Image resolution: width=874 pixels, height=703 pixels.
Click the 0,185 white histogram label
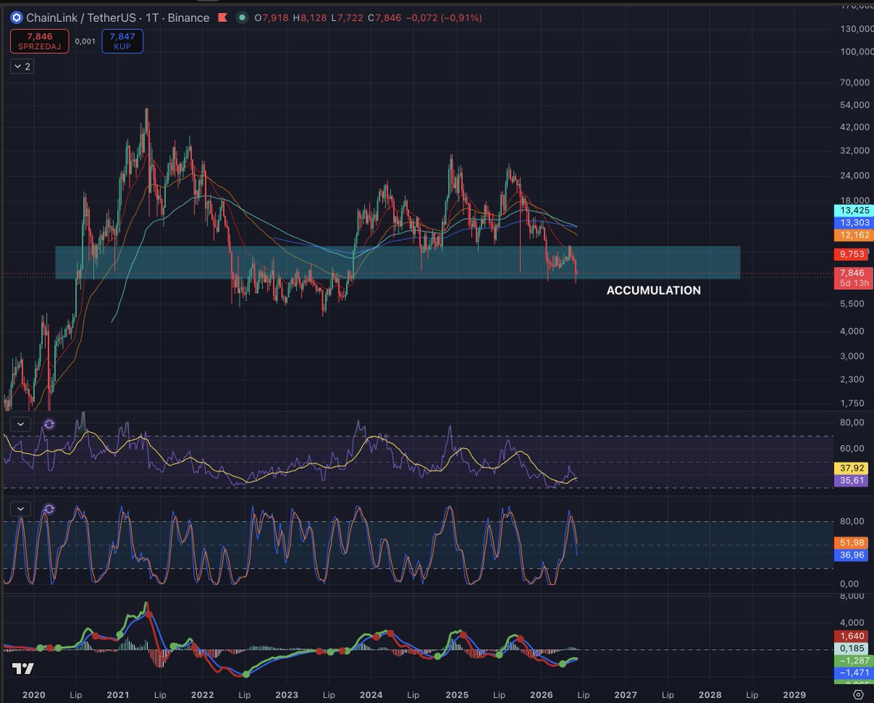click(853, 648)
